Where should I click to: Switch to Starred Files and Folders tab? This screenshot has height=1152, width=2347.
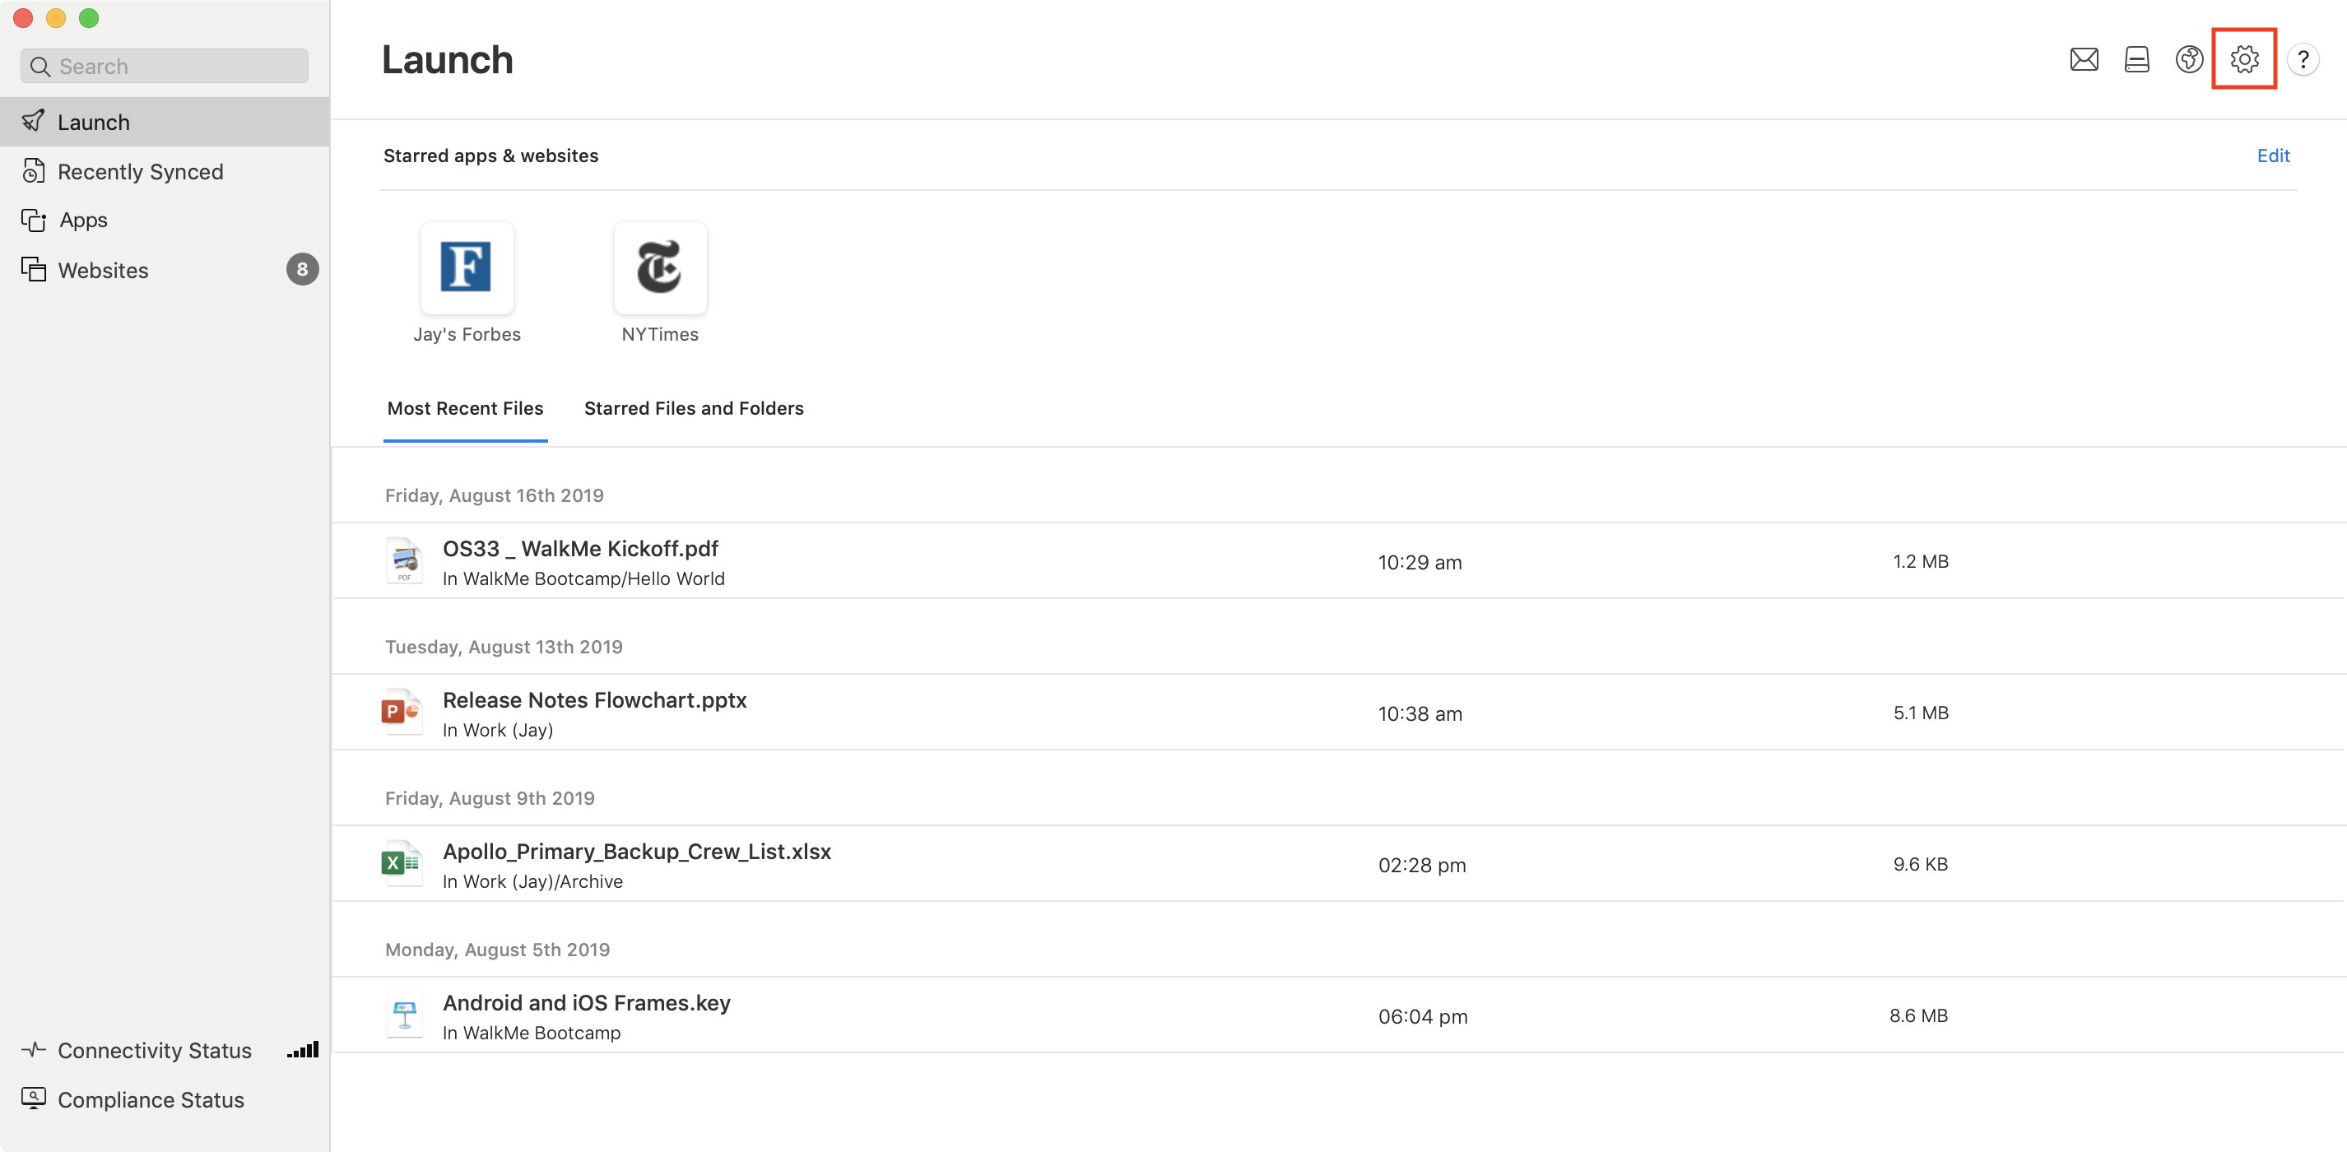[694, 408]
